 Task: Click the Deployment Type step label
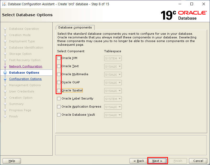(22, 41)
